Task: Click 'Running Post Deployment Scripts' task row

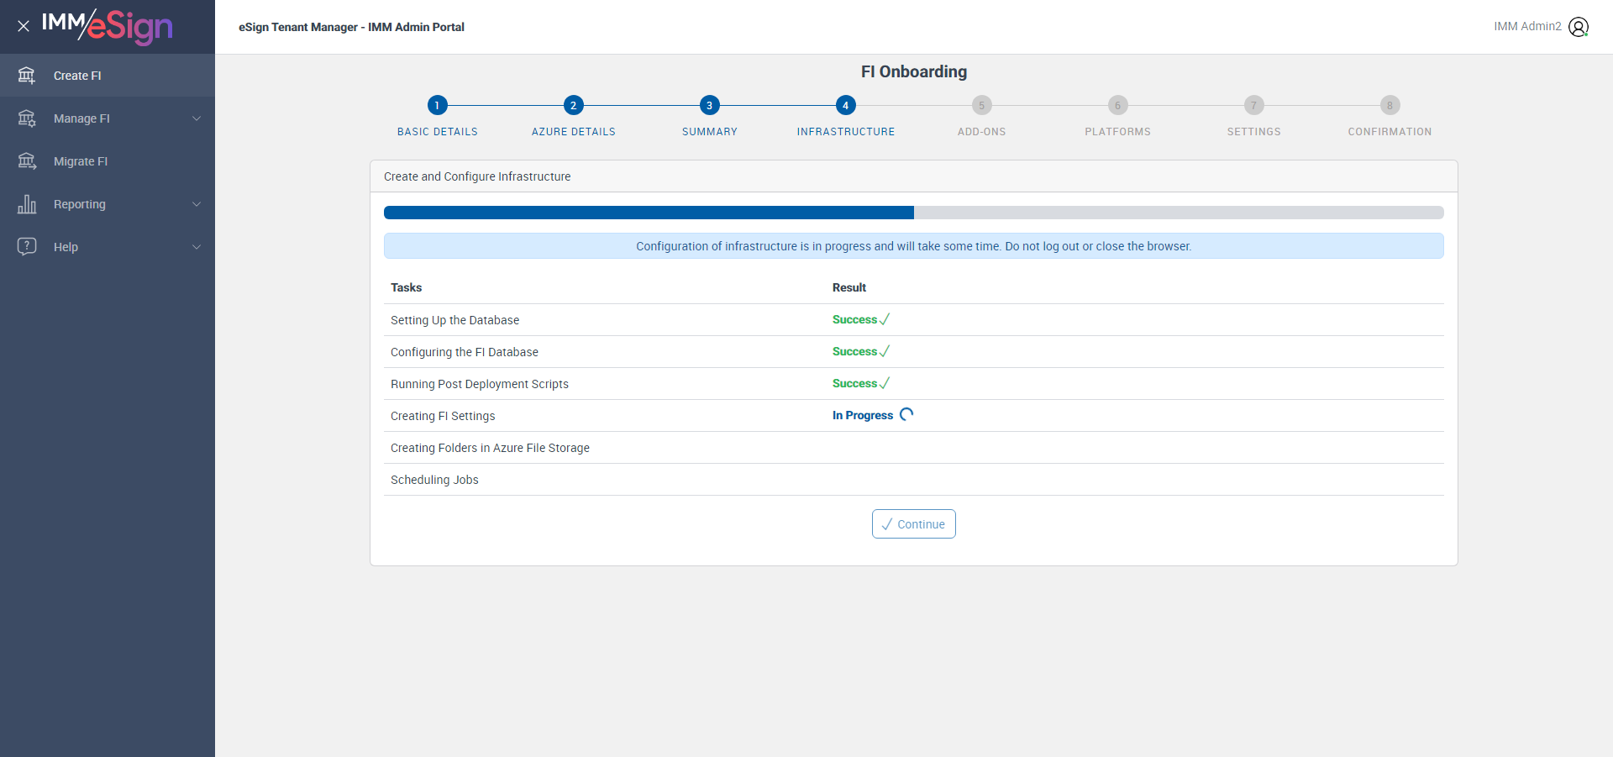Action: tap(913, 384)
